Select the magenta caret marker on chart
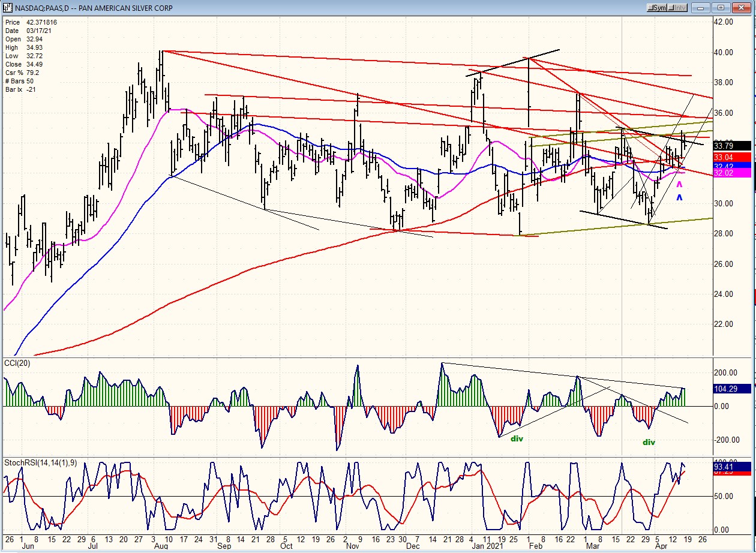Image resolution: width=756 pixels, height=553 pixels. coord(679,185)
